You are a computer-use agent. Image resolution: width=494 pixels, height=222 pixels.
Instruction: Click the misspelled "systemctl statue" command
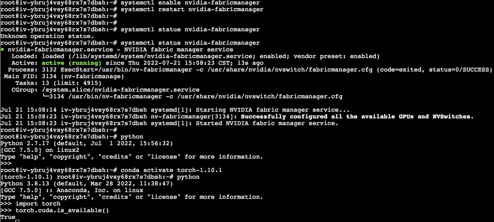190,29
